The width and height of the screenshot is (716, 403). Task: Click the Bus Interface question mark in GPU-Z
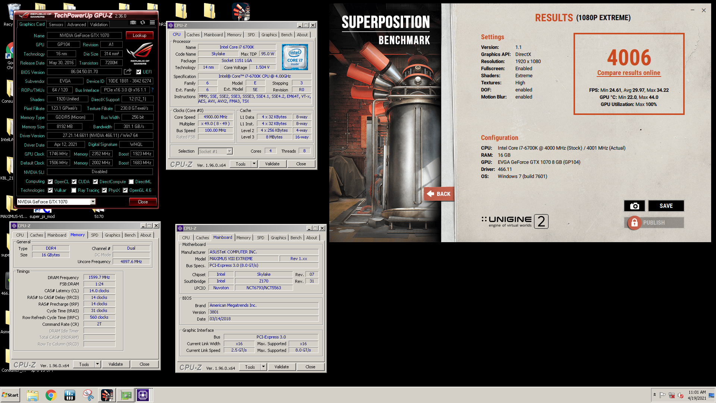(x=152, y=90)
